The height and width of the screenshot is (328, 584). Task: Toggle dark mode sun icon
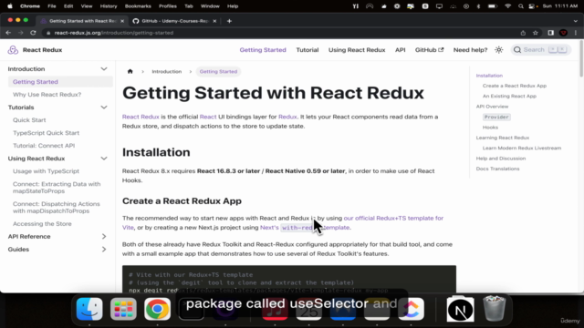(x=499, y=50)
